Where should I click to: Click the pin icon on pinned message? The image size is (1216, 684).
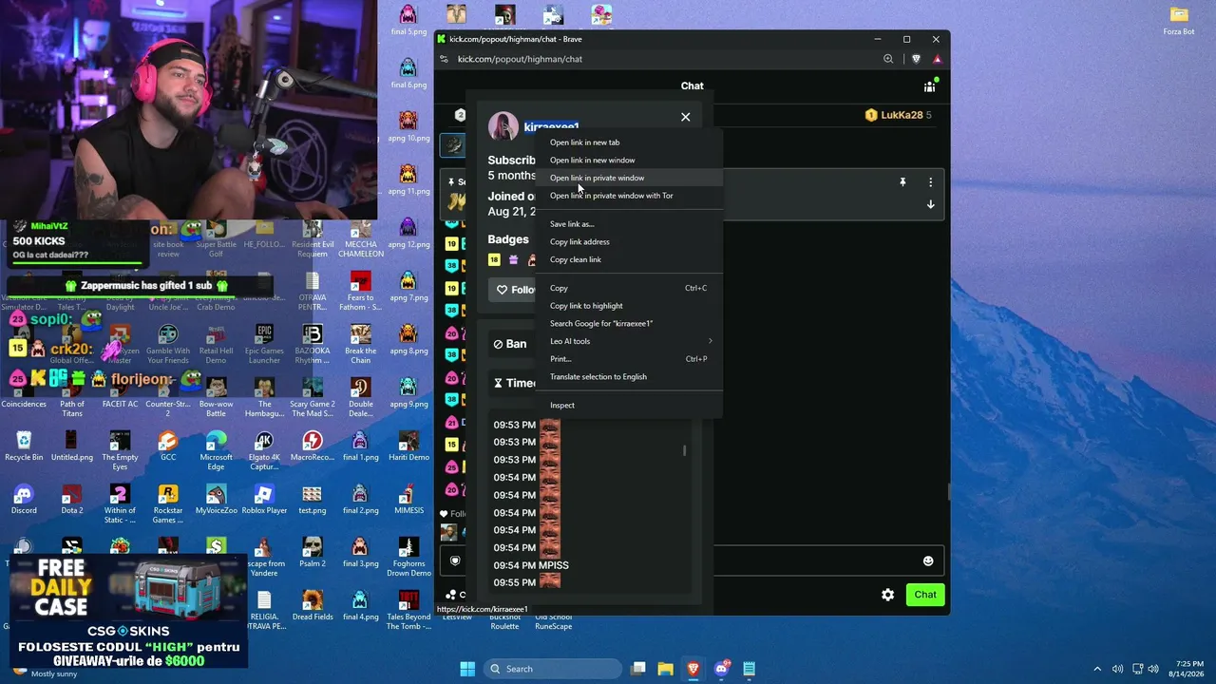pyautogui.click(x=902, y=181)
